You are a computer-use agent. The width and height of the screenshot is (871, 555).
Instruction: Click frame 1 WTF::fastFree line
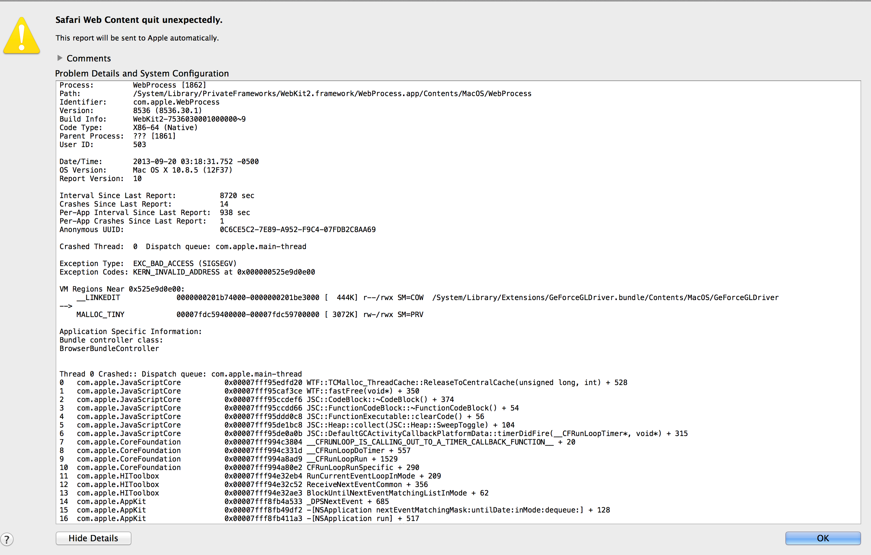240,391
